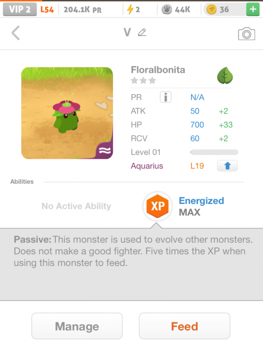Tap the water badge on portrait

coord(106,151)
